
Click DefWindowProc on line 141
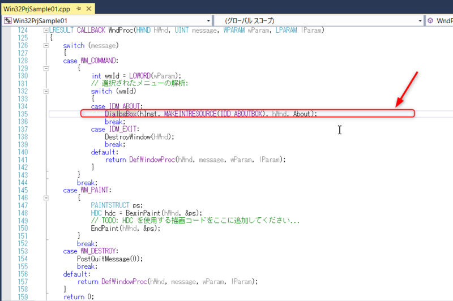[152, 160]
